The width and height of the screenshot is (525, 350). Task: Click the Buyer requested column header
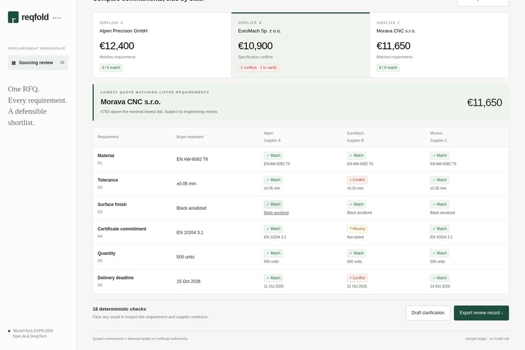[190, 137]
